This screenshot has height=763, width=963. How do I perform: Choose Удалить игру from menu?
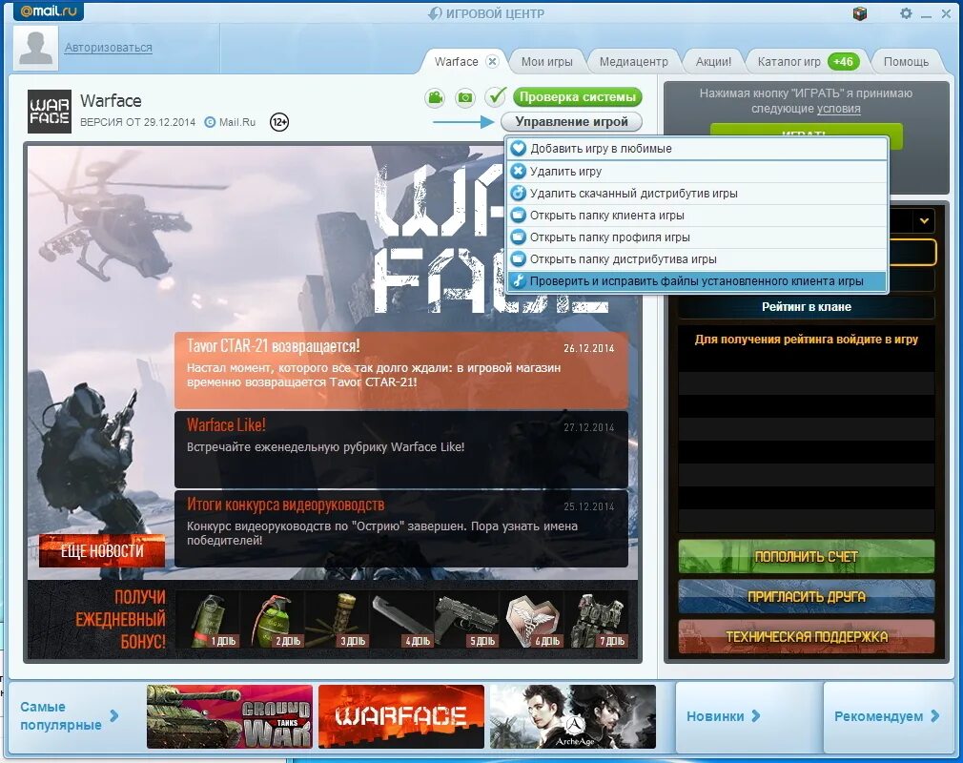point(697,172)
